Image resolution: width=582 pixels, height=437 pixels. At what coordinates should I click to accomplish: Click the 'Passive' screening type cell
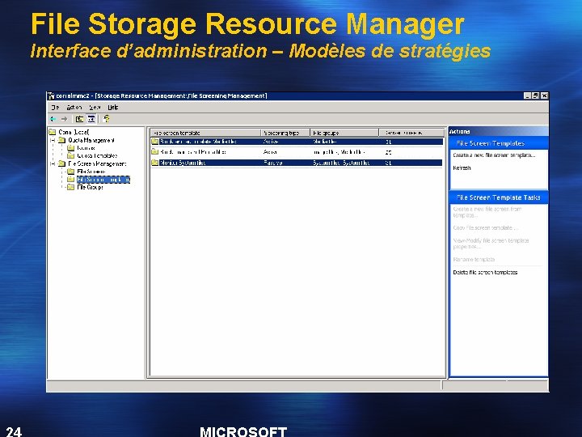pos(273,163)
